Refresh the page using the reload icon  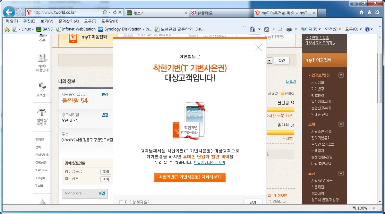click(115, 13)
